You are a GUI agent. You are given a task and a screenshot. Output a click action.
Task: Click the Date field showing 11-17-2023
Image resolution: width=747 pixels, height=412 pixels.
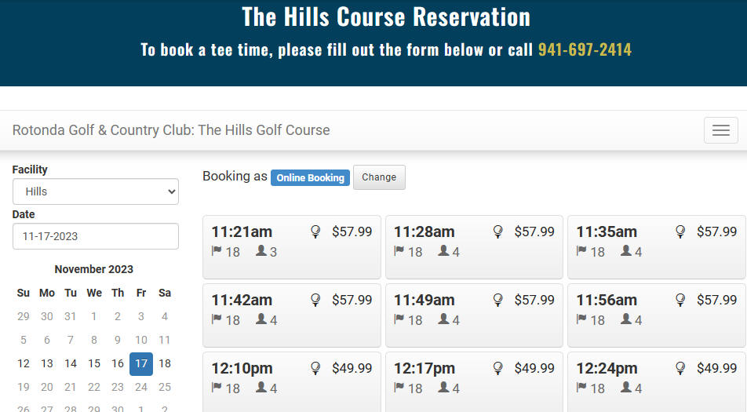tap(95, 236)
